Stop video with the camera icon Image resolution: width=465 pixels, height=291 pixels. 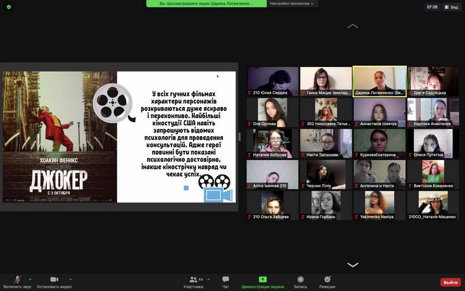(x=54, y=279)
